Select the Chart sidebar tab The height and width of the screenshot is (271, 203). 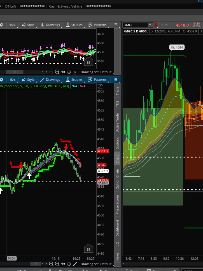[117, 159]
